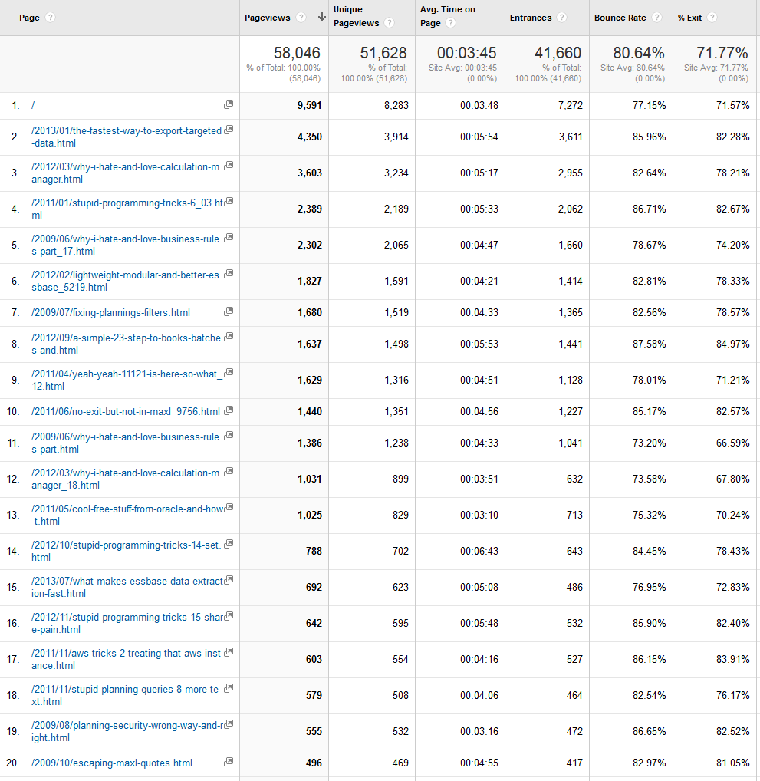Open help icon next to % Exit header

coord(712,18)
